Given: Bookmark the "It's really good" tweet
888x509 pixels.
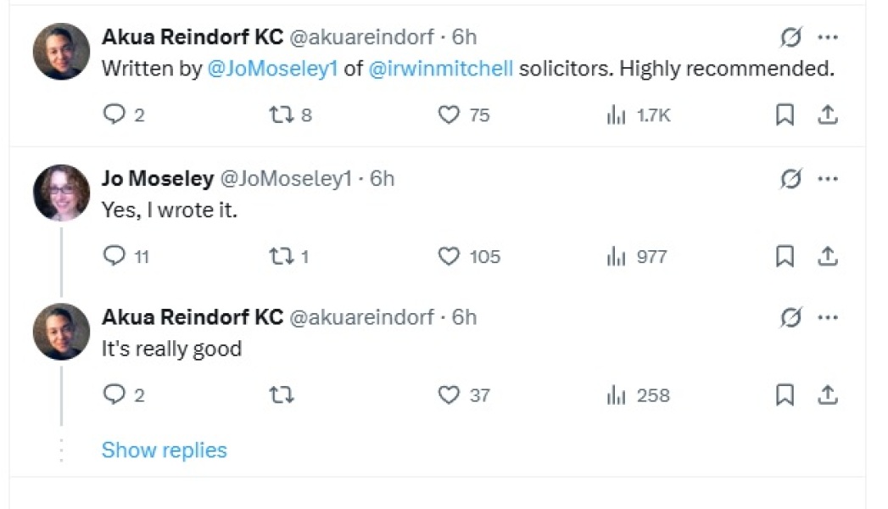Looking at the screenshot, I should (785, 394).
